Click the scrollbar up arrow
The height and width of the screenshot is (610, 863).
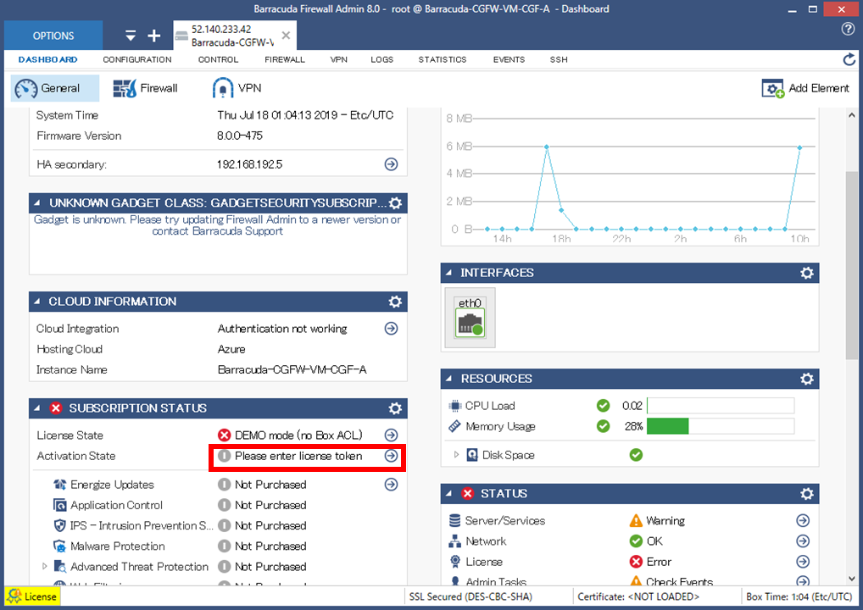[852, 115]
